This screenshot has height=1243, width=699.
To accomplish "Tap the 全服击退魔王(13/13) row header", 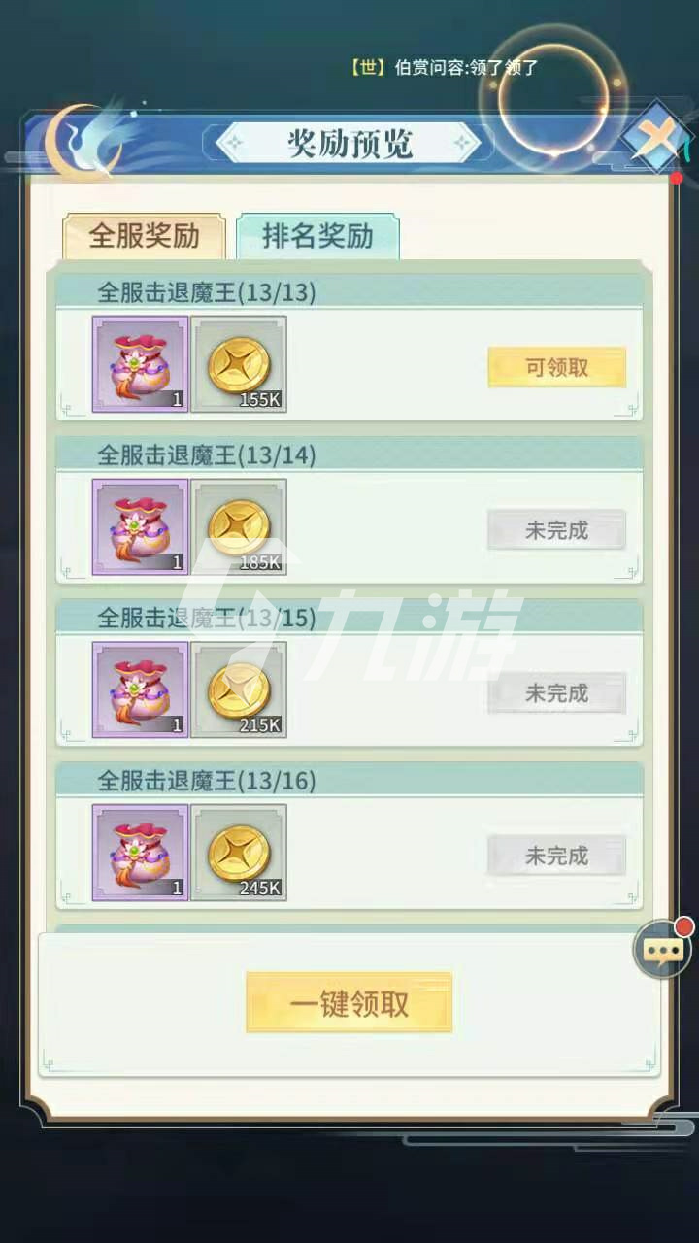I will pos(349,291).
